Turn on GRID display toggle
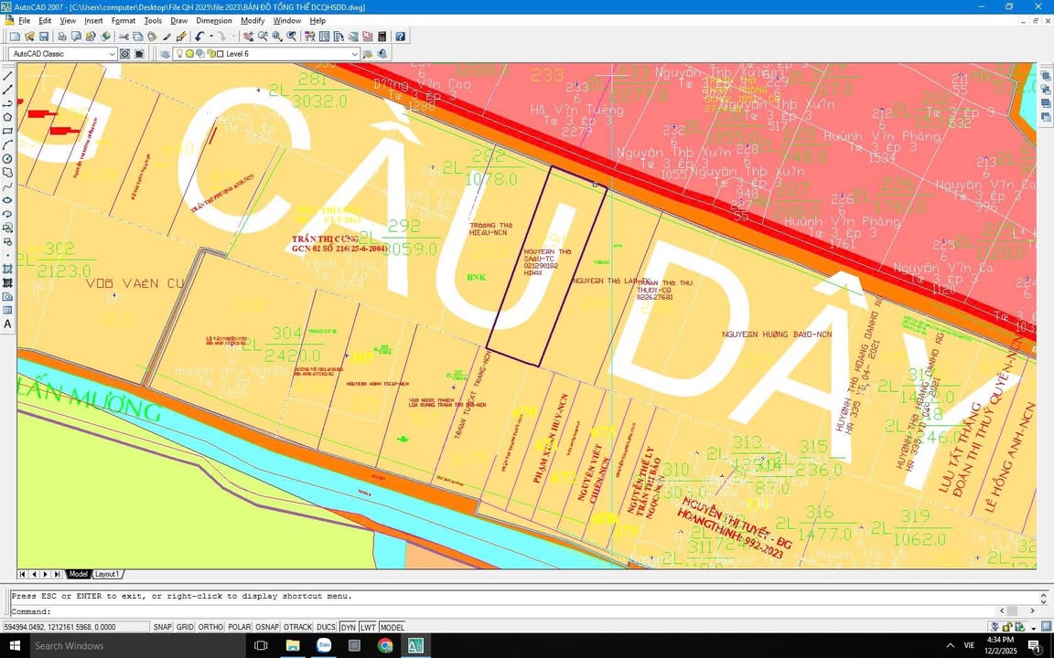The width and height of the screenshot is (1054, 658). click(x=185, y=627)
